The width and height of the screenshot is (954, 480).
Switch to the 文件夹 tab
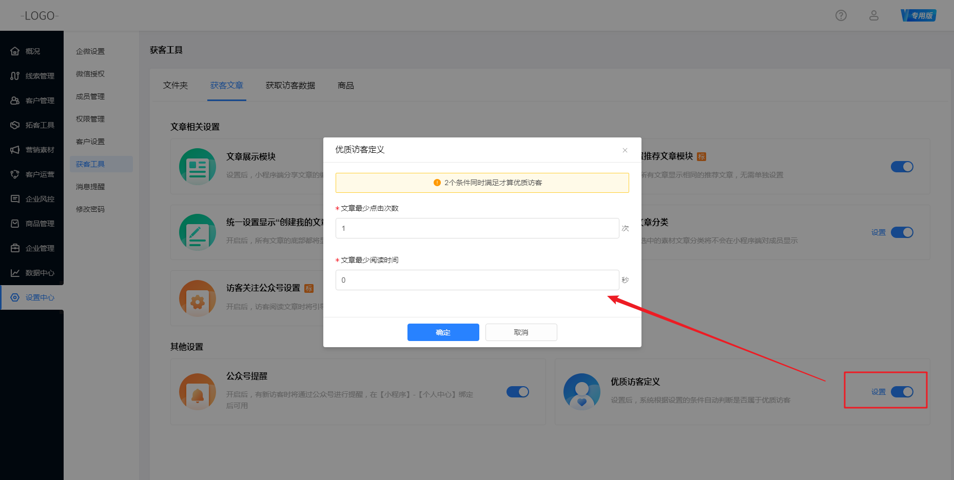[176, 85]
